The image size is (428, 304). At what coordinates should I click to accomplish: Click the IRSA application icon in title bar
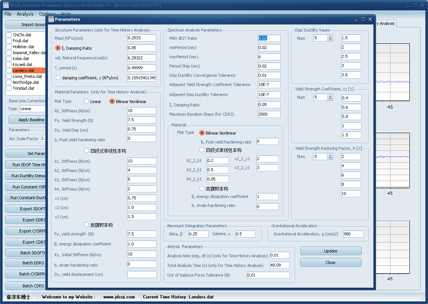pyautogui.click(x=6, y=5)
